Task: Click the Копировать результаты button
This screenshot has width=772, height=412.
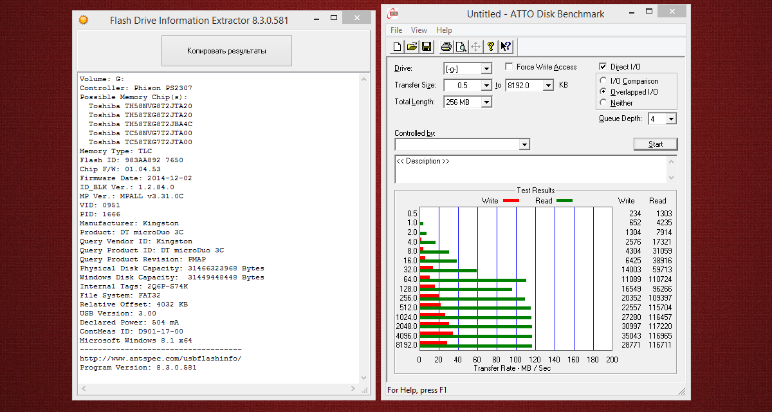Action: tap(226, 51)
